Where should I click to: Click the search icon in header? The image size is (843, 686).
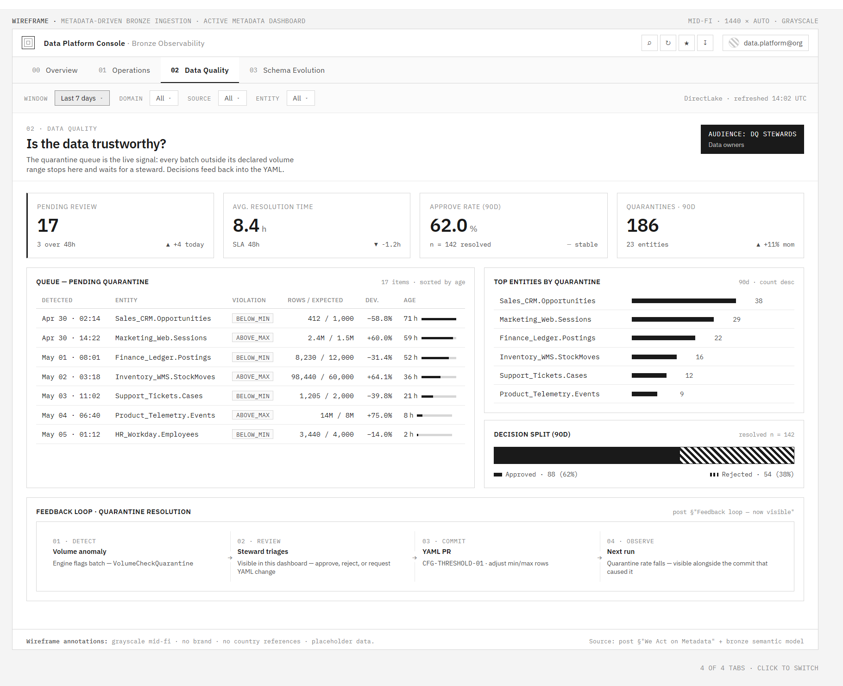[x=649, y=43]
